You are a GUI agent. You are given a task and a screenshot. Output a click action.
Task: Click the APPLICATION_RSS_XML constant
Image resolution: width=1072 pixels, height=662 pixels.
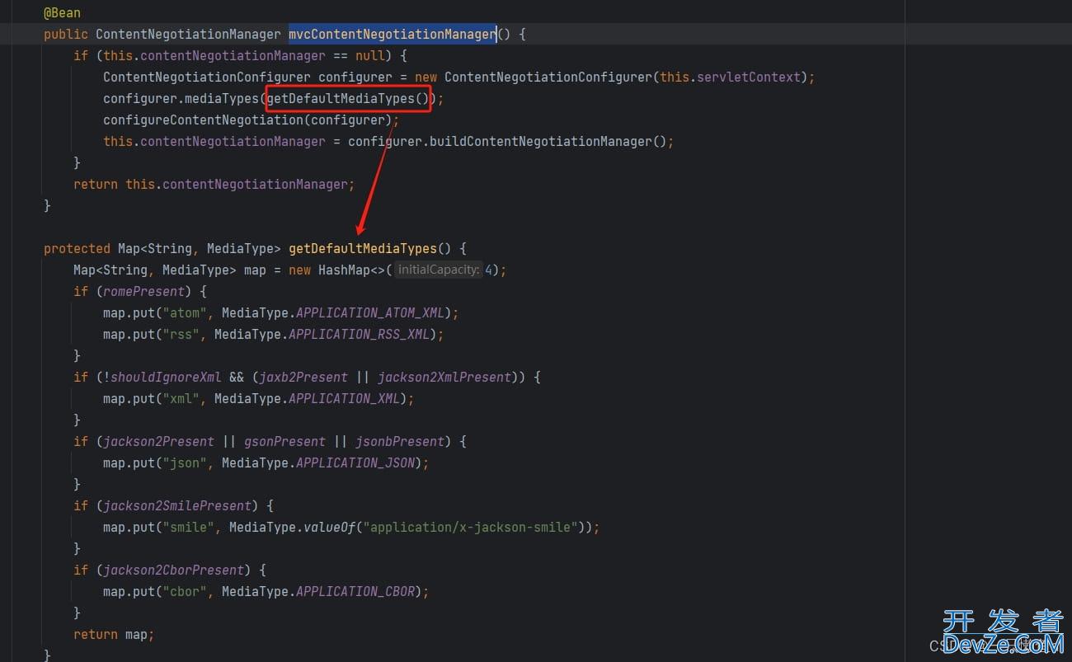point(359,335)
